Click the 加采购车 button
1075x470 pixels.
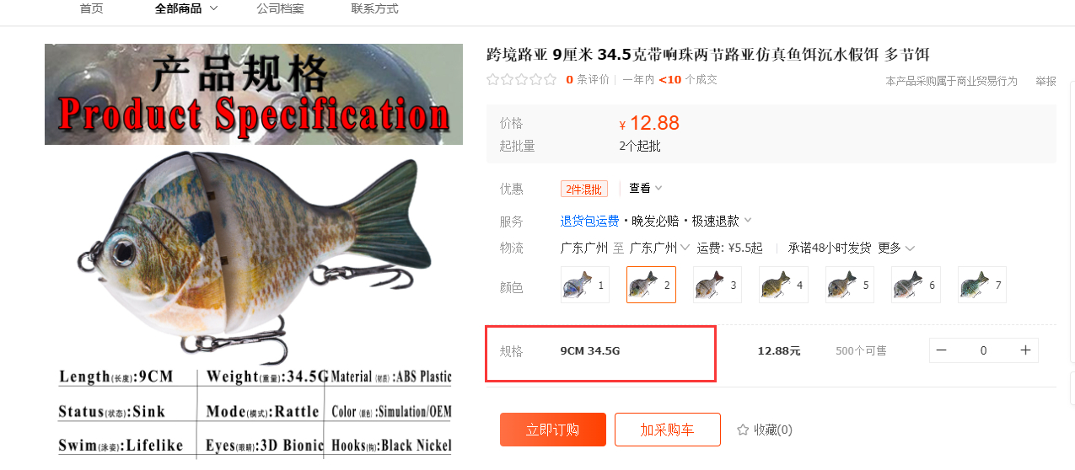tap(667, 430)
